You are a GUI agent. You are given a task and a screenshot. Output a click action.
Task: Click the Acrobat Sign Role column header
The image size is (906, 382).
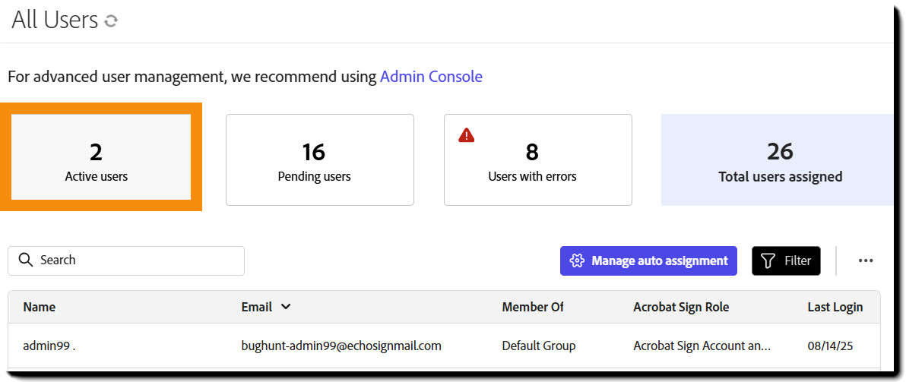[680, 307]
